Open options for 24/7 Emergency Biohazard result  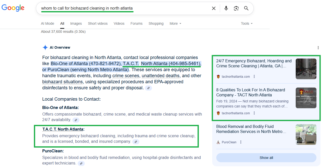click(254, 76)
